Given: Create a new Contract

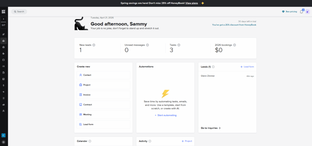Looking at the screenshot, I should point(103,105).
